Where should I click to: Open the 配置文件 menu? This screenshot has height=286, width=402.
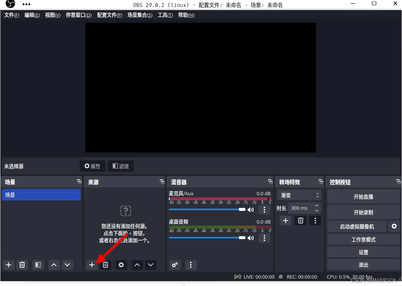[109, 15]
